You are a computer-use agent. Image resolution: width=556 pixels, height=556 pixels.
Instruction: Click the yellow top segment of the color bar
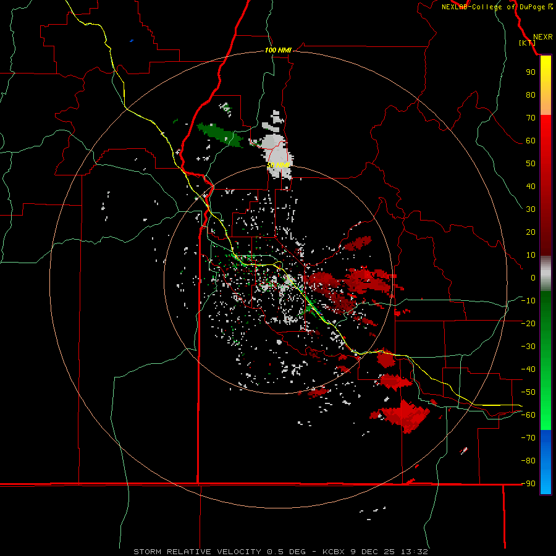click(x=545, y=85)
